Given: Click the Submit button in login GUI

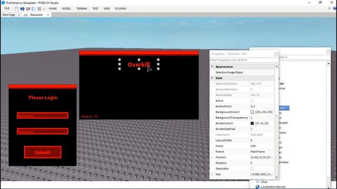Looking at the screenshot, I should [43, 152].
